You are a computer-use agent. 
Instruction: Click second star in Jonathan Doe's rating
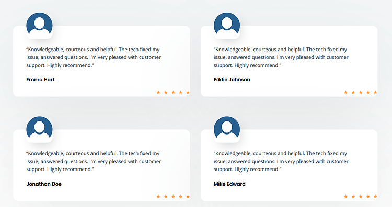pos(166,197)
